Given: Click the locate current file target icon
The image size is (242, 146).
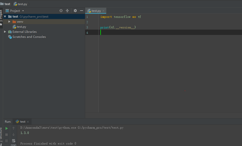Looking at the screenshot, I should [61, 11].
